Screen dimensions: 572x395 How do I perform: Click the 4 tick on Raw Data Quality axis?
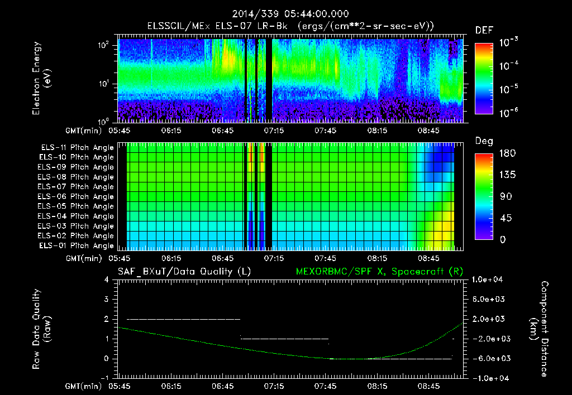107,280
